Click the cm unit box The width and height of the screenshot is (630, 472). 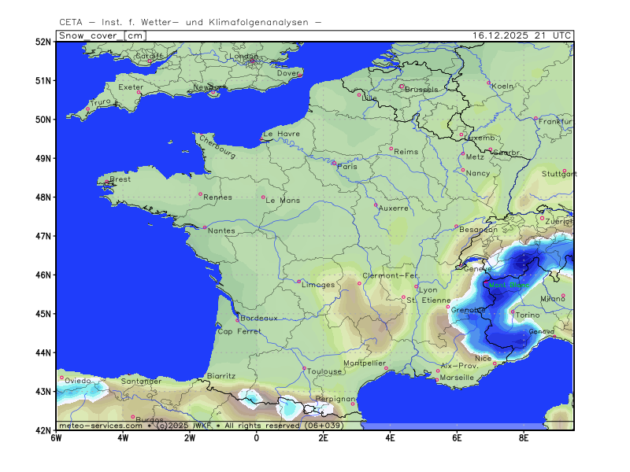click(135, 35)
